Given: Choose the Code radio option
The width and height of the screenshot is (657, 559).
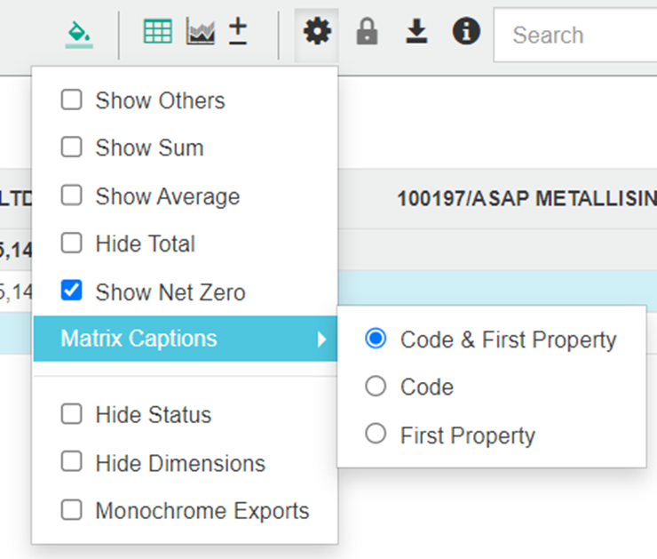Looking at the screenshot, I should tap(376, 387).
